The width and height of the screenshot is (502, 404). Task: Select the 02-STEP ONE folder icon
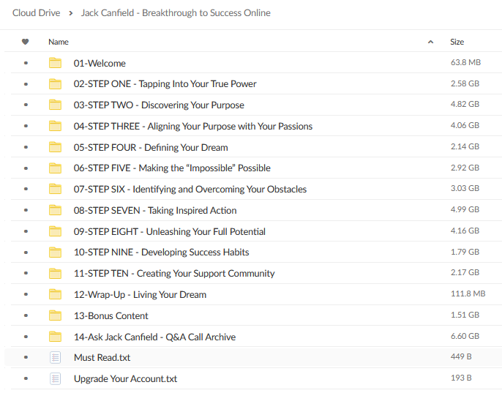[x=56, y=84]
